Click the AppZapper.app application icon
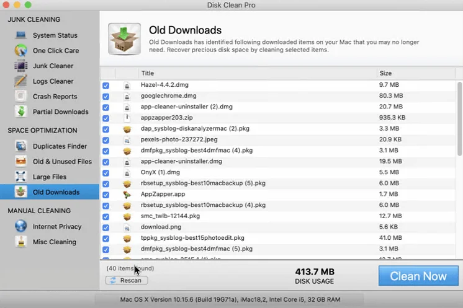 coord(127,195)
